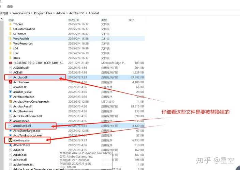
Task: Expand breadcrumb chevron after Program Files
Action: pos(54,13)
